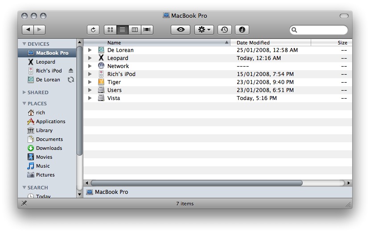Image resolution: width=370 pixels, height=233 pixels.
Task: Open Applications in the sidebar
Action: [47, 121]
